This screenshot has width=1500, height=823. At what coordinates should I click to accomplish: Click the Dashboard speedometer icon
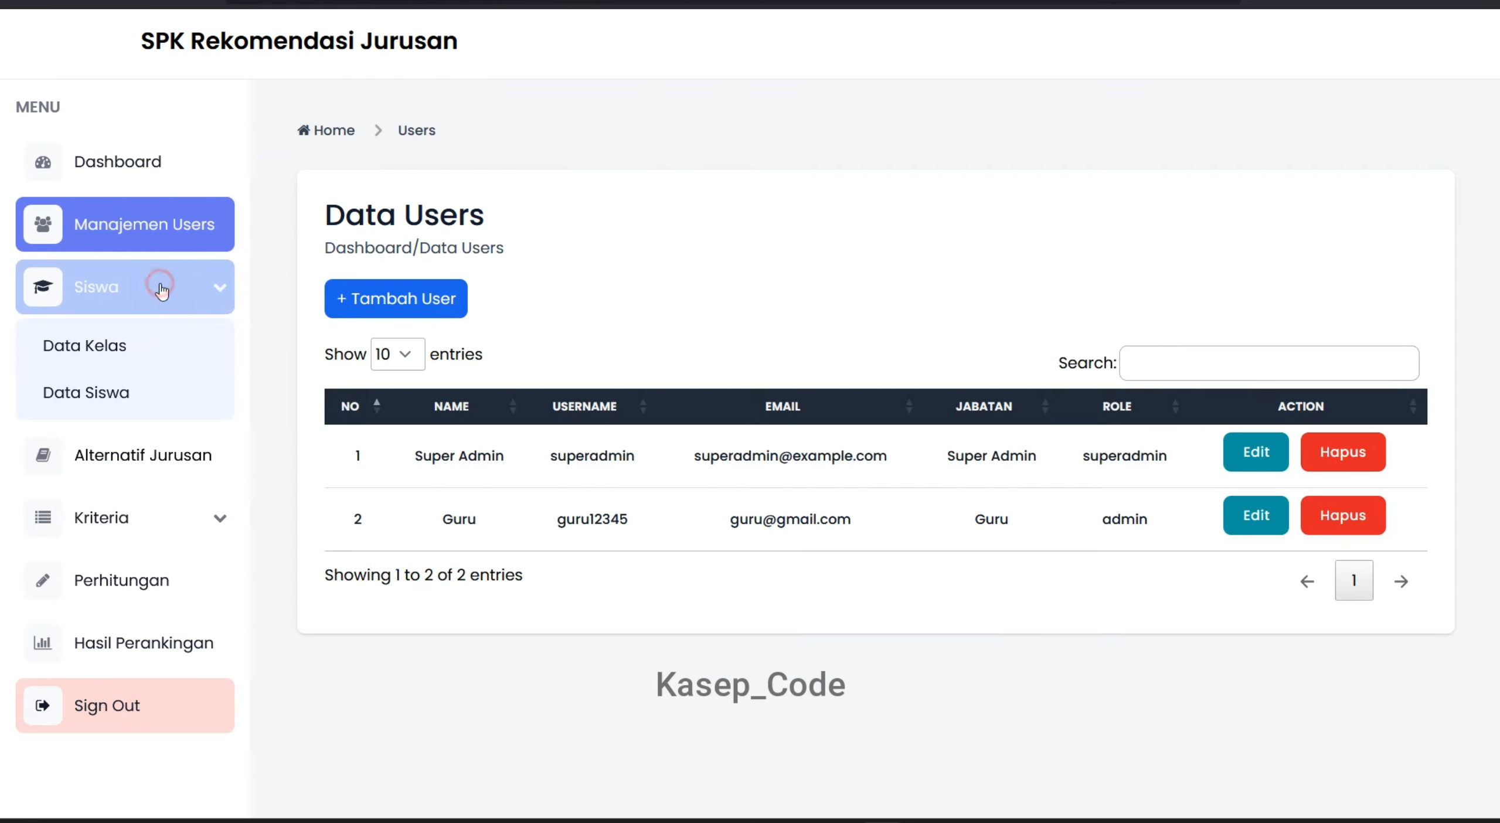click(x=43, y=162)
